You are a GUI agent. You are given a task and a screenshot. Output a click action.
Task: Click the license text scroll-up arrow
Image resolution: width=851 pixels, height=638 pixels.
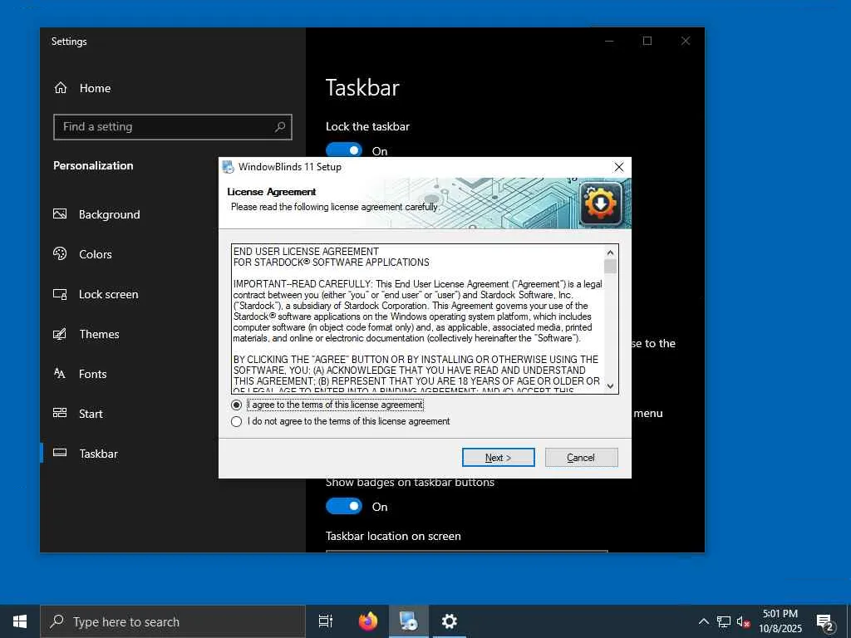pos(610,253)
